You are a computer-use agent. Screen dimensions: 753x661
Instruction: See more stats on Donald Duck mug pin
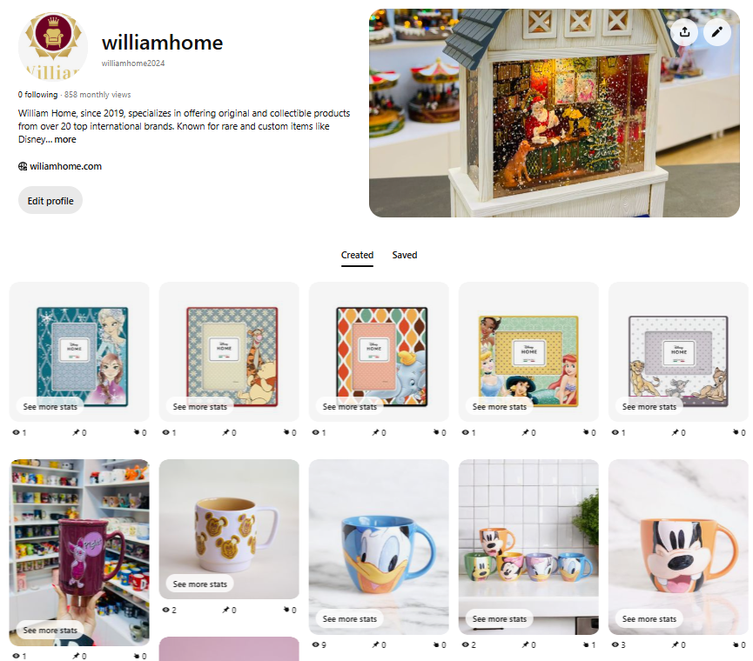point(350,618)
